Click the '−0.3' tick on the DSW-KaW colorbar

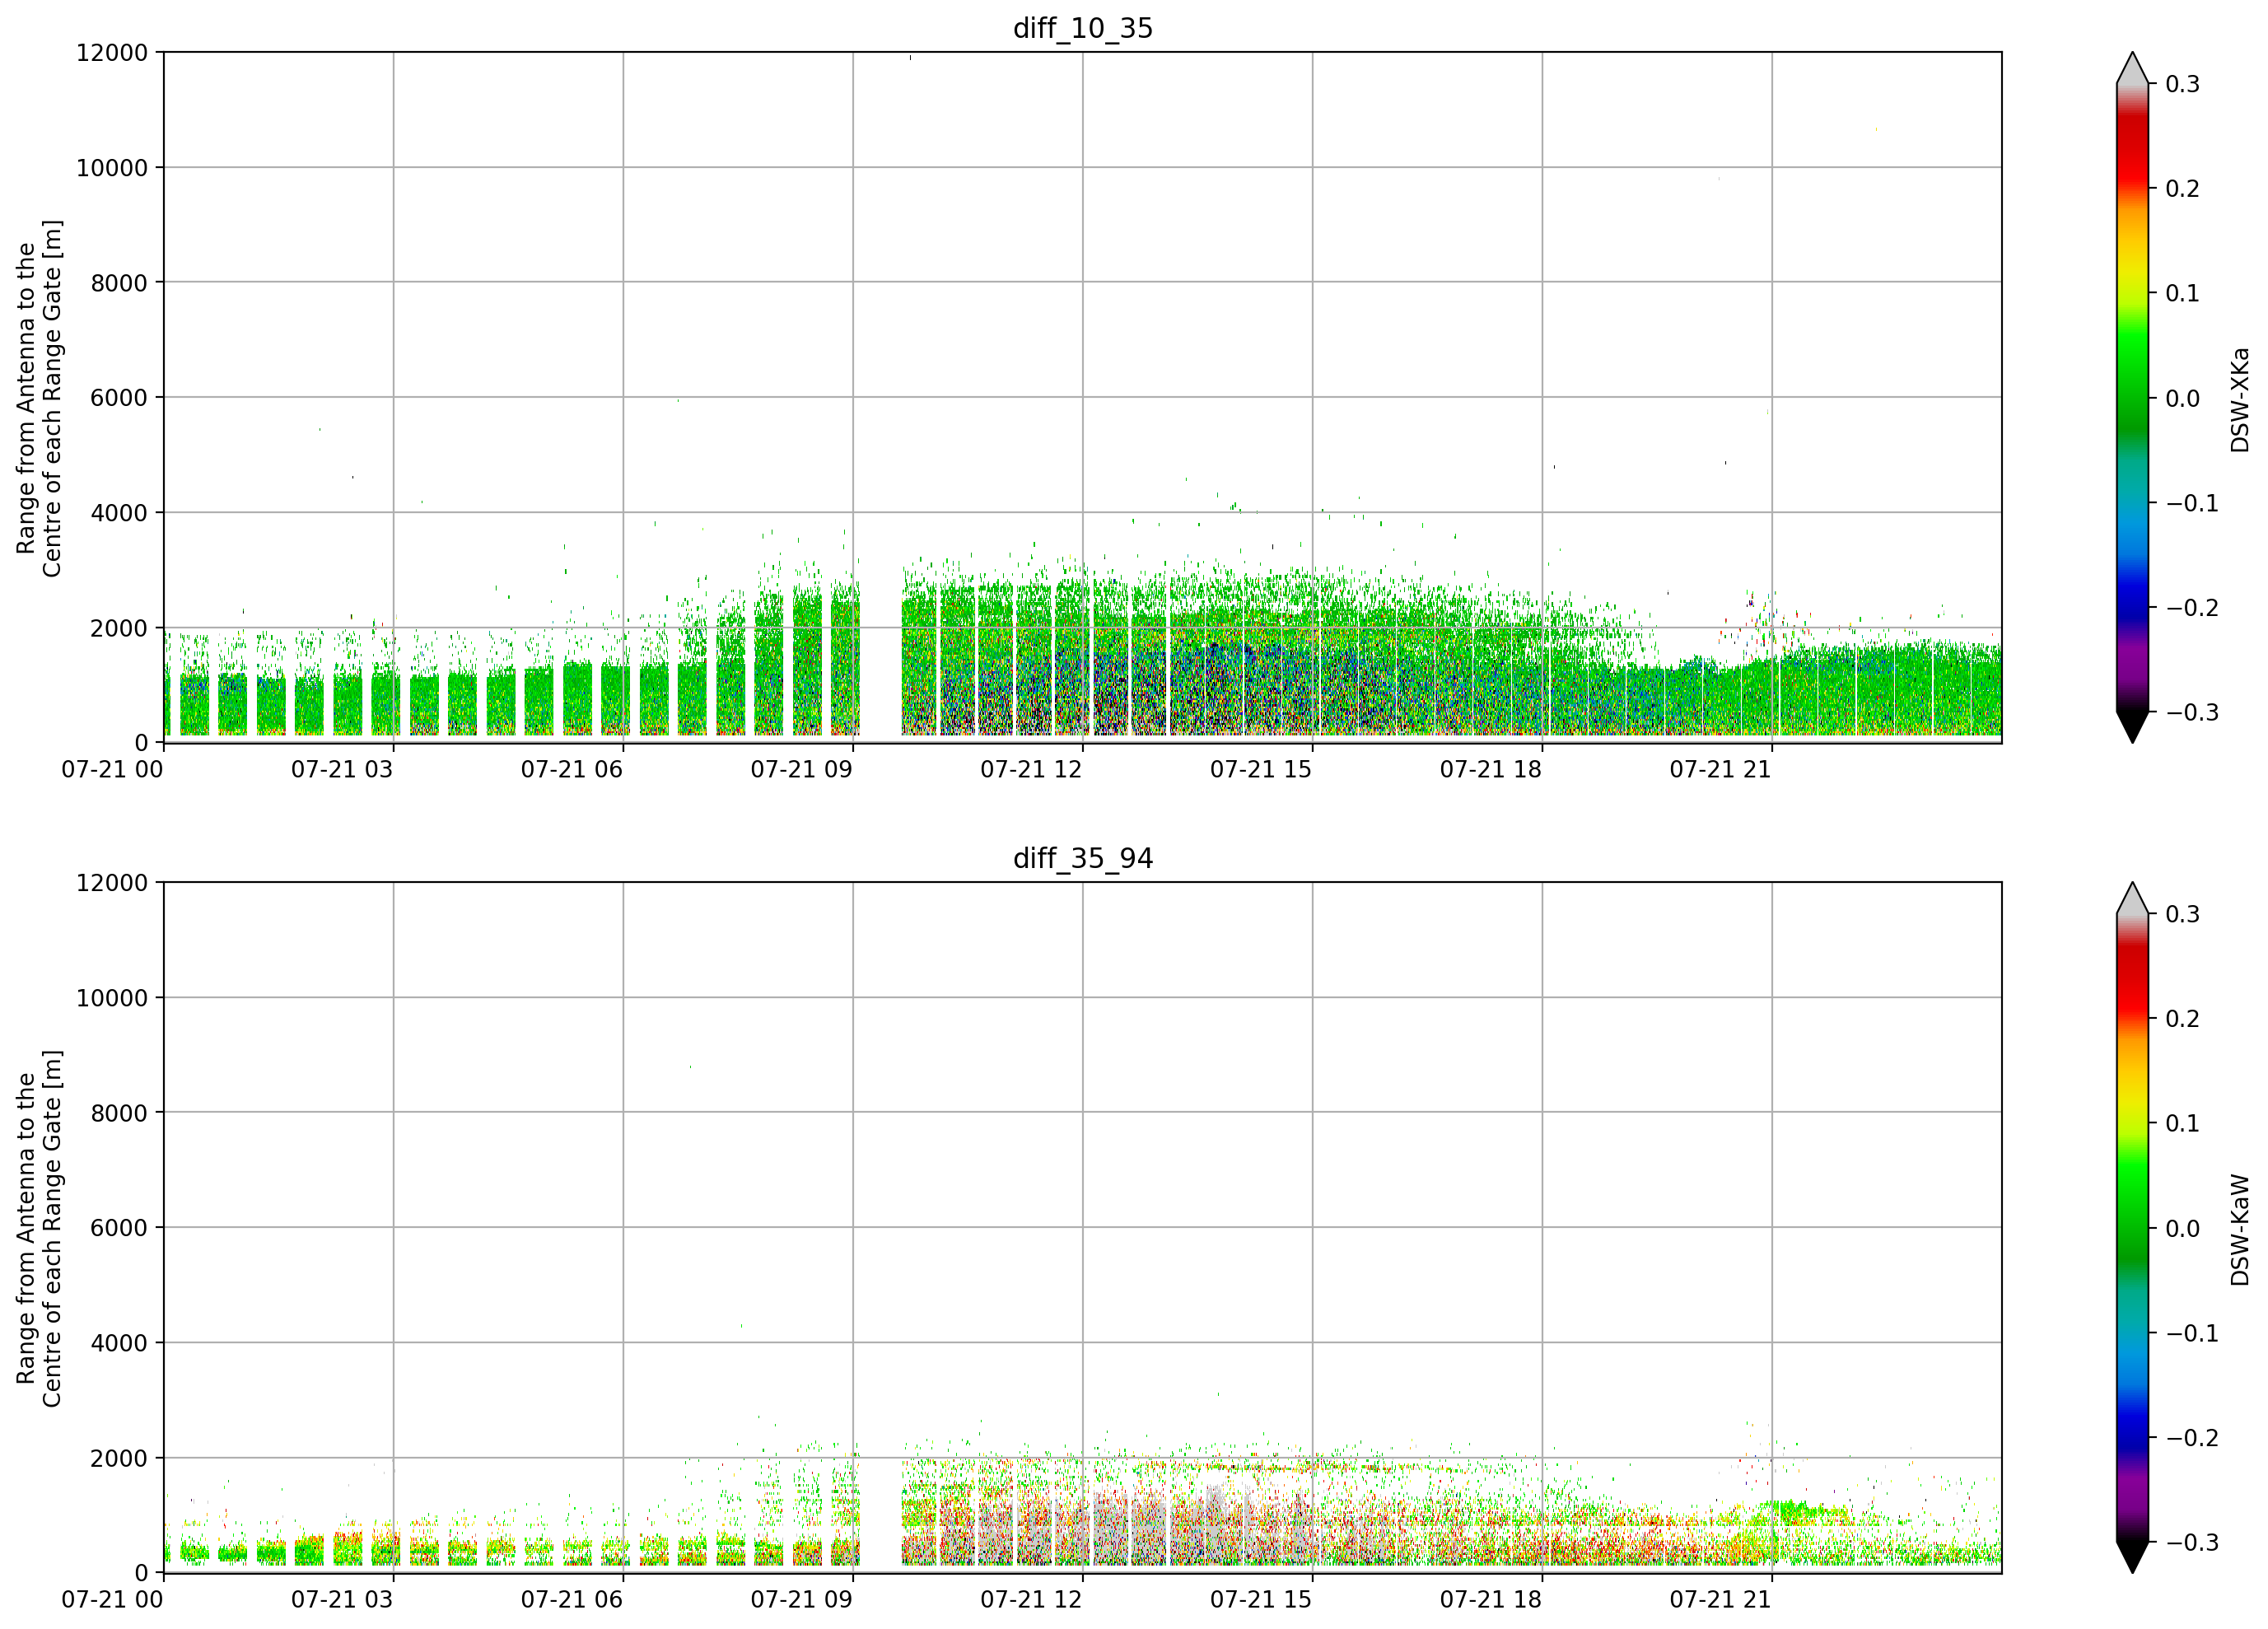(x=2192, y=1543)
